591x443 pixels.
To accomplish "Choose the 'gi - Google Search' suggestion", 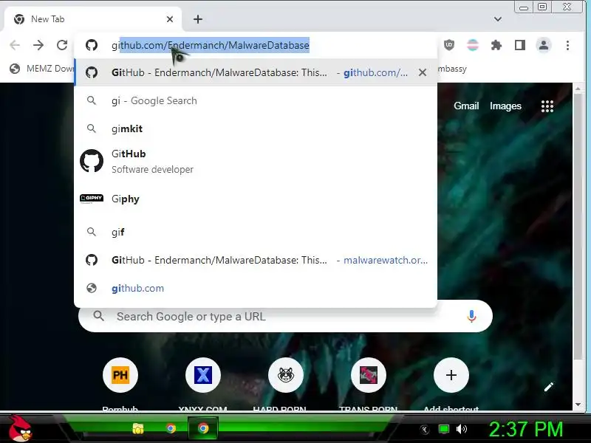I will click(x=256, y=100).
